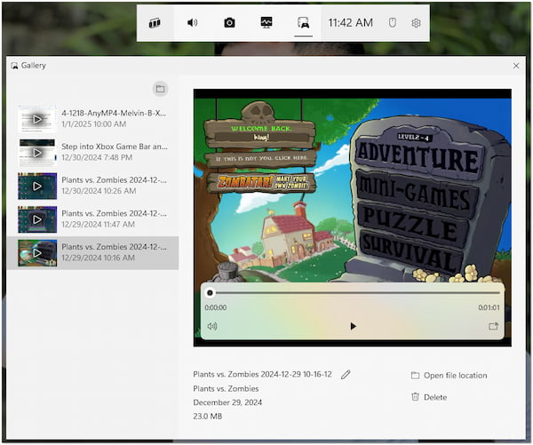Image resolution: width=533 pixels, height=445 pixels.
Task: Click the Gallery title icon
Action: (14, 66)
